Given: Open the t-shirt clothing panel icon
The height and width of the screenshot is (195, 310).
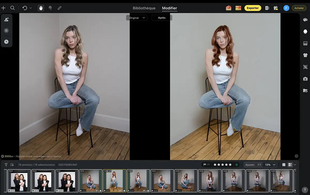Looking at the screenshot, I should (305, 55).
